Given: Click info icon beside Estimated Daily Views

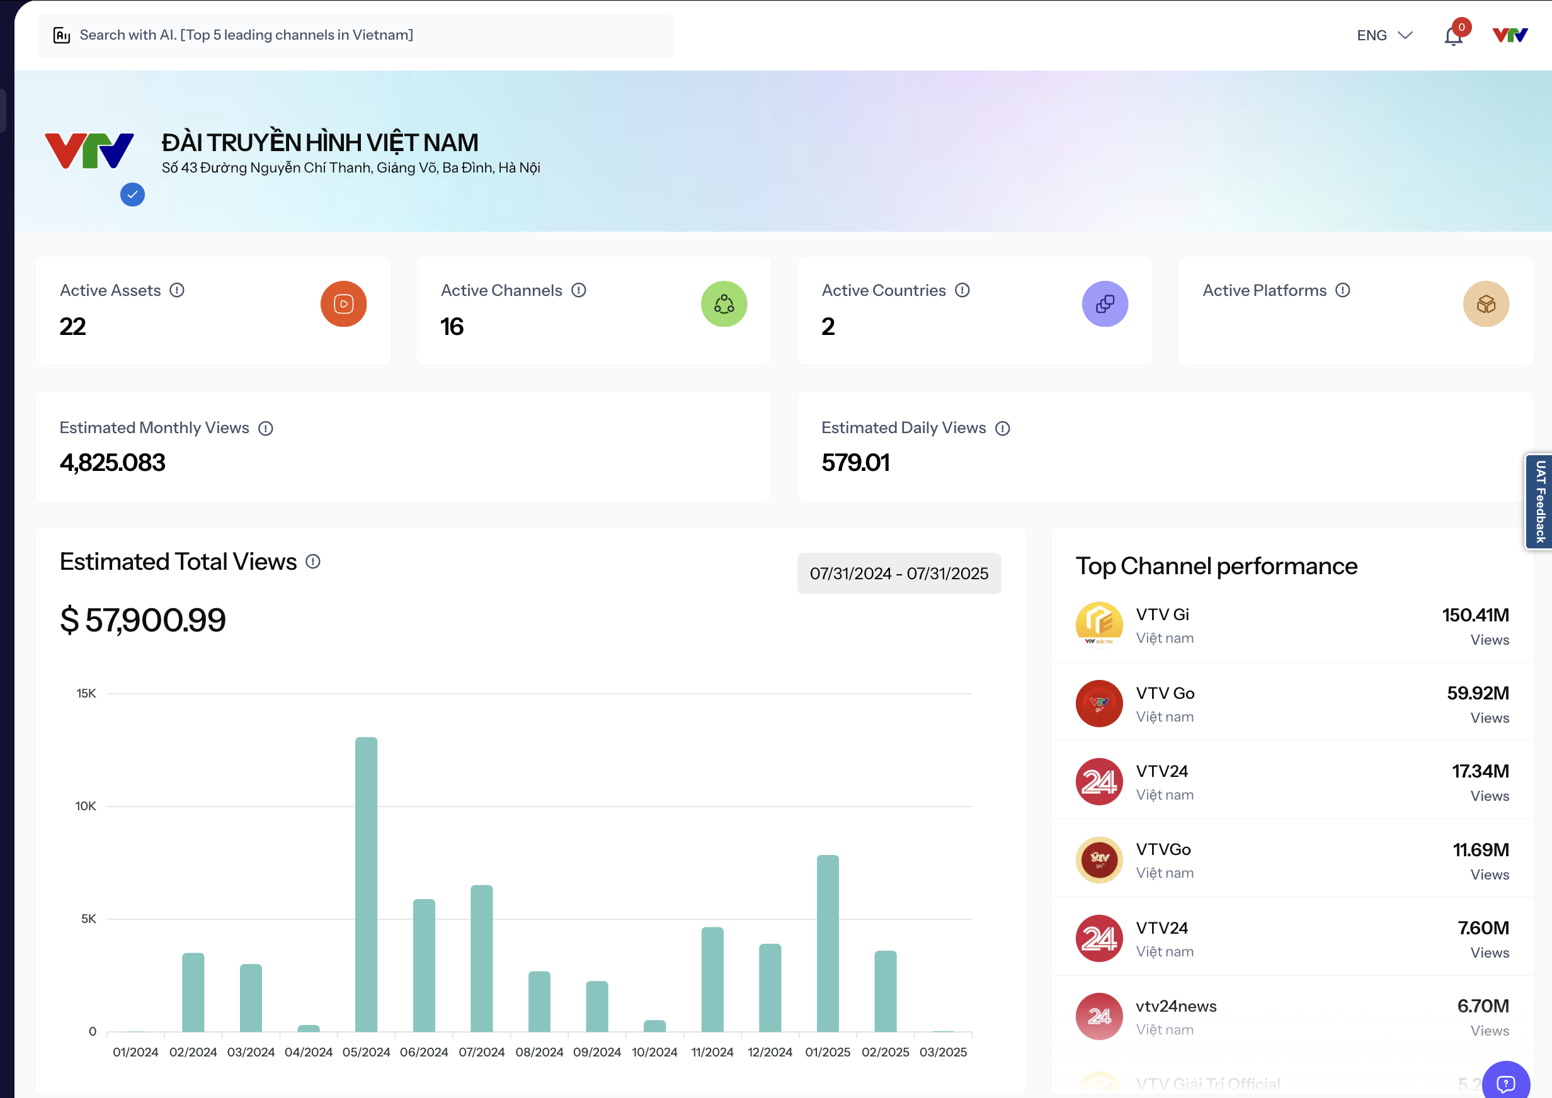Looking at the screenshot, I should [1003, 428].
